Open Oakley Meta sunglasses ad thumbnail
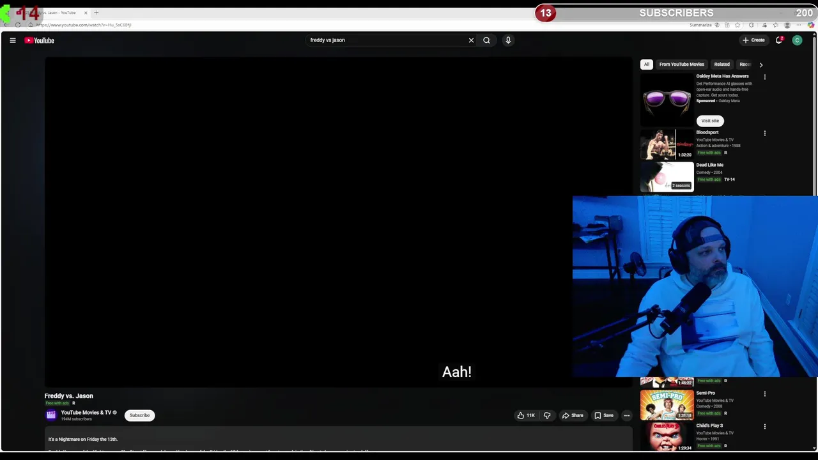The width and height of the screenshot is (818, 460). coord(667,99)
